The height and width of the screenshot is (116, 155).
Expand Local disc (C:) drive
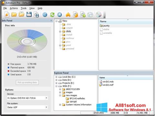tap(57, 77)
